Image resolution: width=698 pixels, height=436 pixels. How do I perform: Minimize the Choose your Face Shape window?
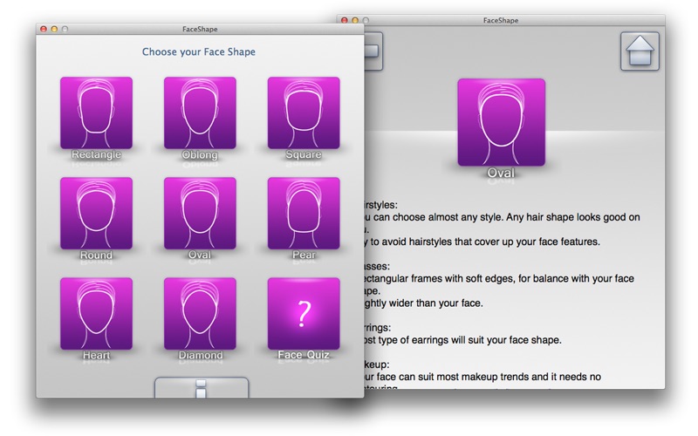(x=54, y=29)
